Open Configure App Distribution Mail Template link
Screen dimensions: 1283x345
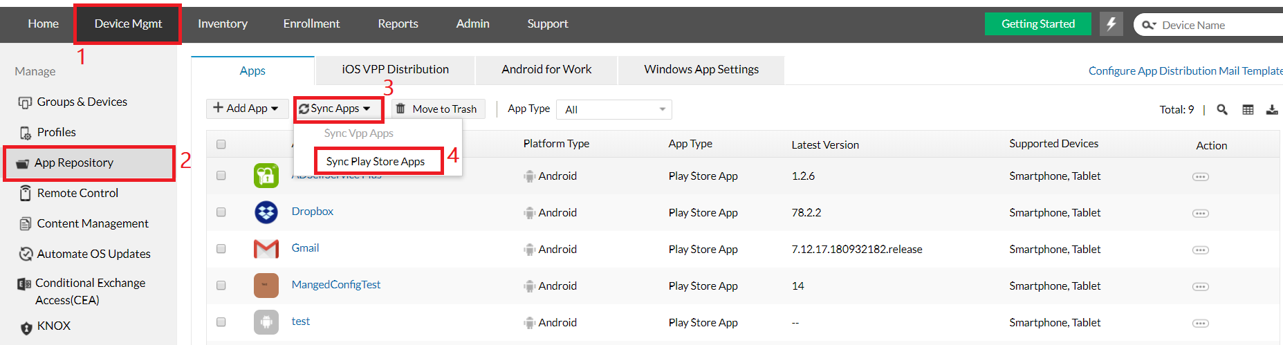click(x=1185, y=71)
